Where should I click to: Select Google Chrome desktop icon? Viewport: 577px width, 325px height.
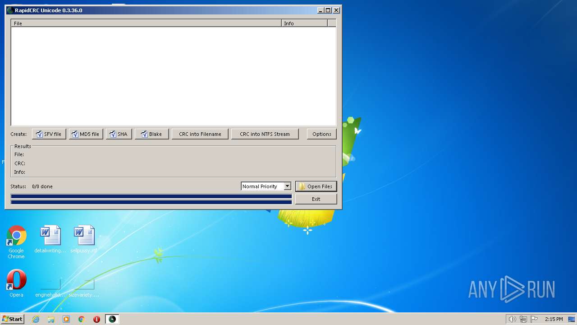click(x=16, y=242)
